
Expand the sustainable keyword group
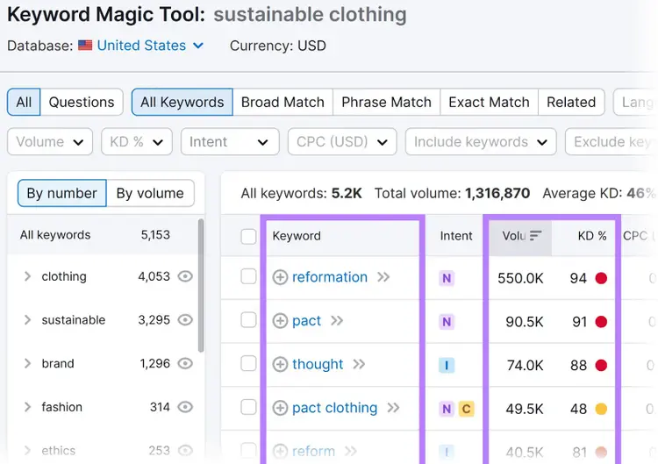coord(27,320)
